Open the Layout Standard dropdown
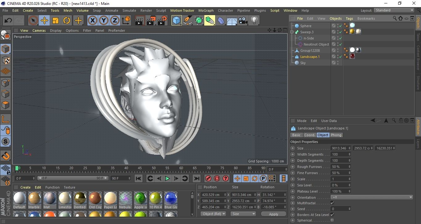421x224 pixels. (x=394, y=10)
